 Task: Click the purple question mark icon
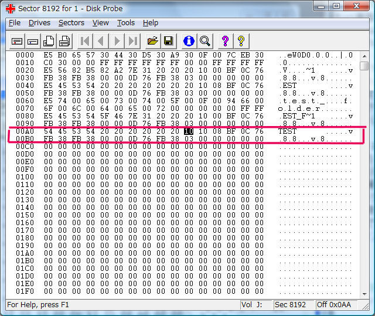tap(225, 41)
